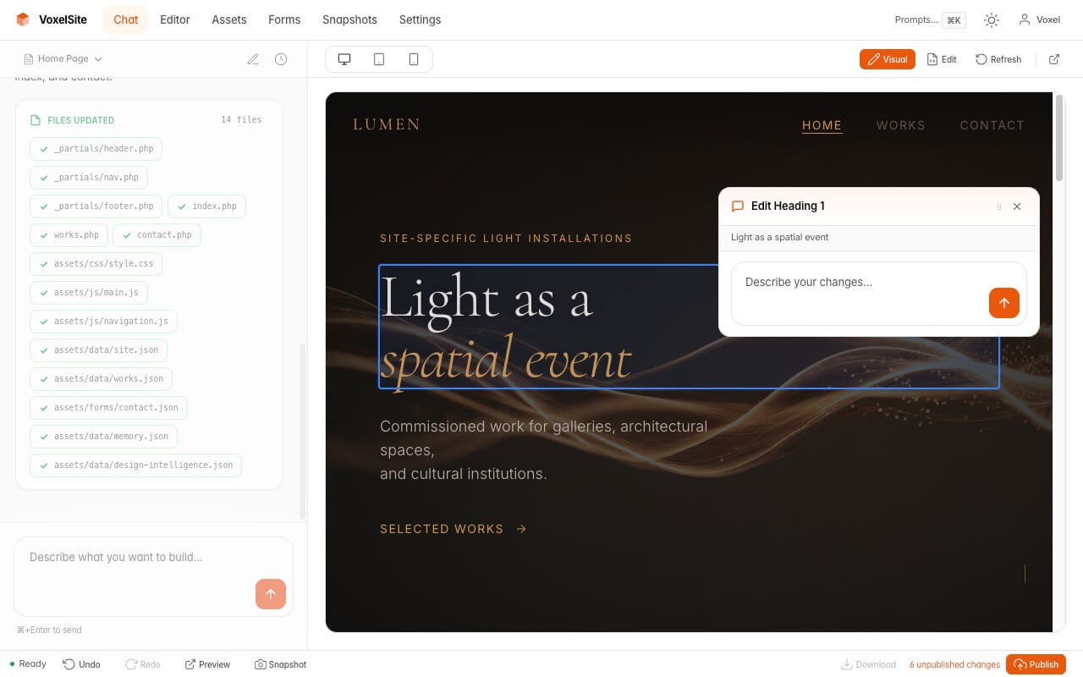
Task: Select the tablet preview icon
Action: pyautogui.click(x=378, y=59)
